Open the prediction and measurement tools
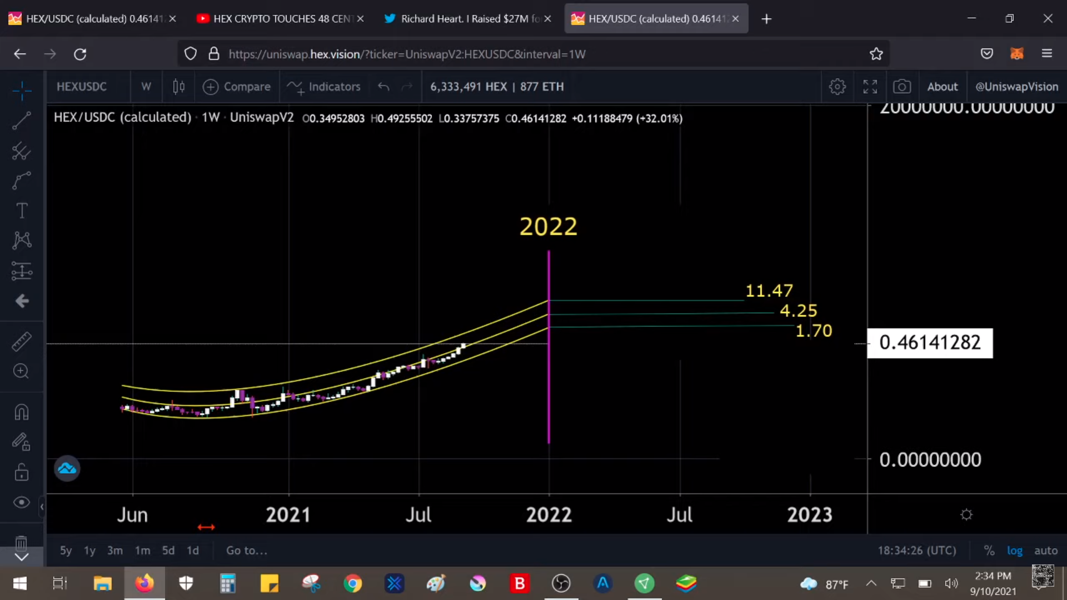1067x600 pixels. coord(22,271)
